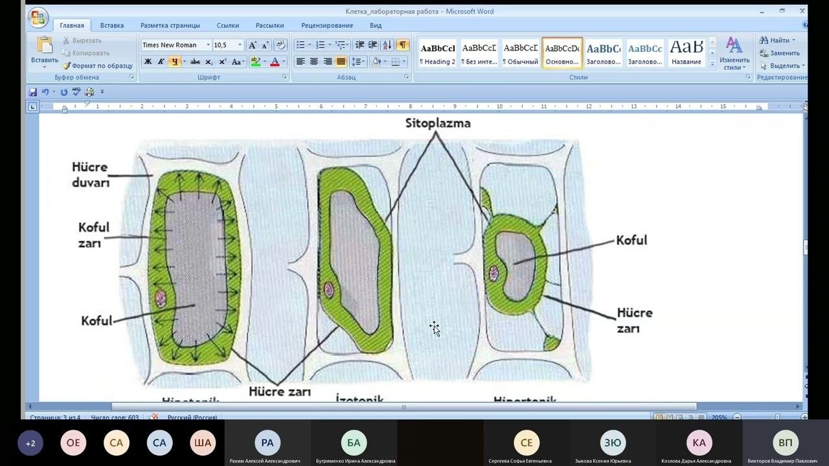Open the Ссылки tab
The height and width of the screenshot is (466, 829).
[x=228, y=25]
